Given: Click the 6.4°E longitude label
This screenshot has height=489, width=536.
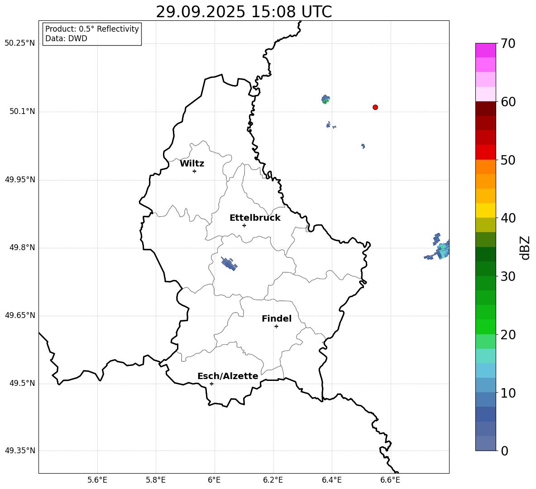Looking at the screenshot, I should [x=331, y=480].
